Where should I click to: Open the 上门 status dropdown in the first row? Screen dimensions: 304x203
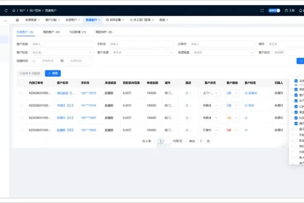pyautogui.click(x=210, y=93)
